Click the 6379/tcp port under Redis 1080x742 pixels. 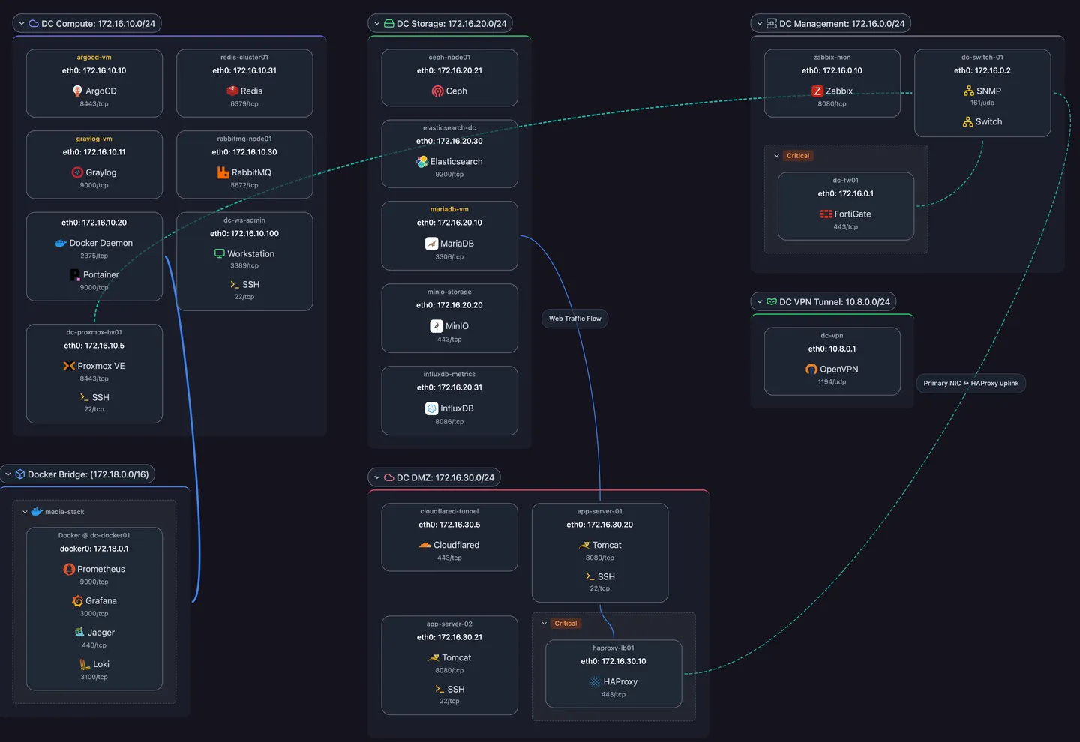click(x=244, y=104)
